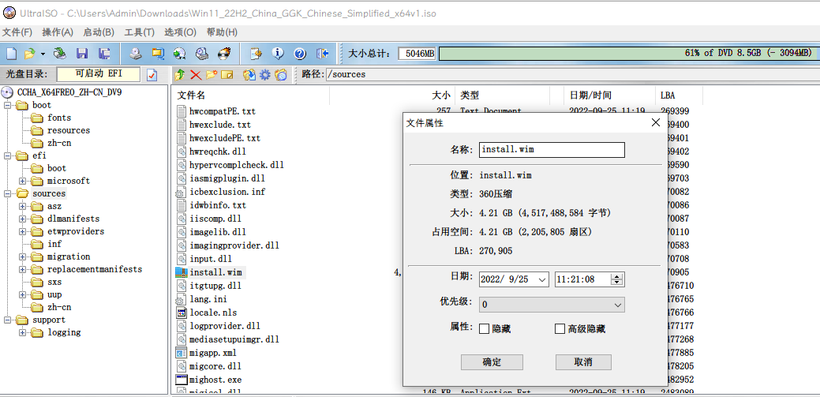Screen dimensions: 820x397
Task: Open the 日期 date dropdown
Action: [x=543, y=279]
